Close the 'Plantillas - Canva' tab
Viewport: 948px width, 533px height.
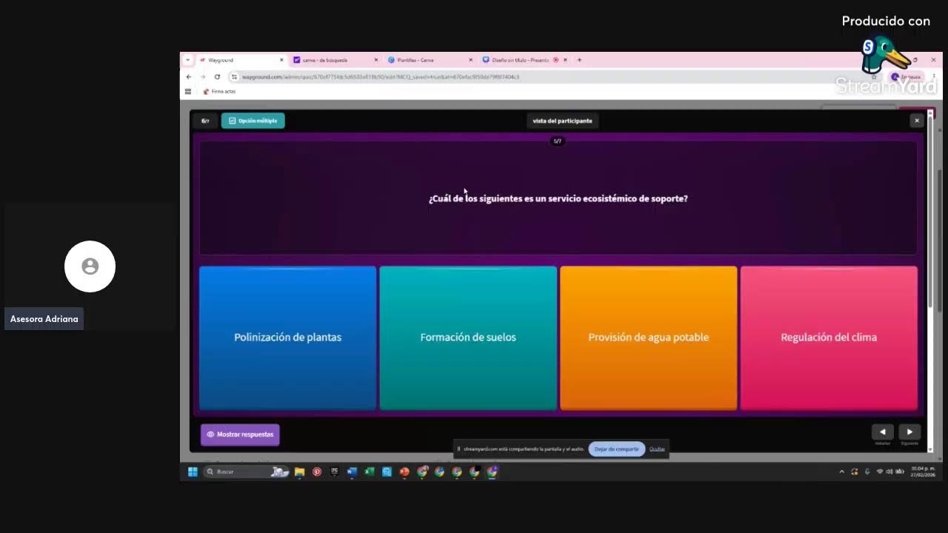[470, 60]
